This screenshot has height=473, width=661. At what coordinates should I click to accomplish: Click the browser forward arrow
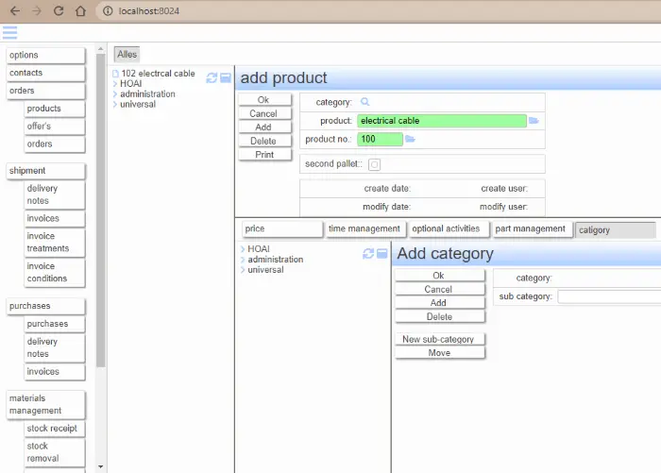[x=37, y=11]
